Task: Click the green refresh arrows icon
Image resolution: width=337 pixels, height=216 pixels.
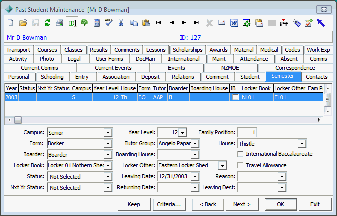Action: click(47, 23)
